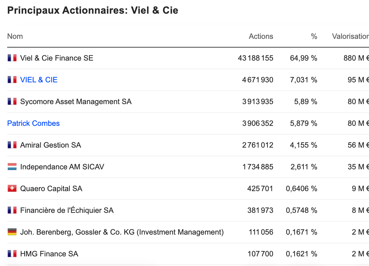
Task: Click the French flag beside HMG Finance SA
Action: coord(12,254)
